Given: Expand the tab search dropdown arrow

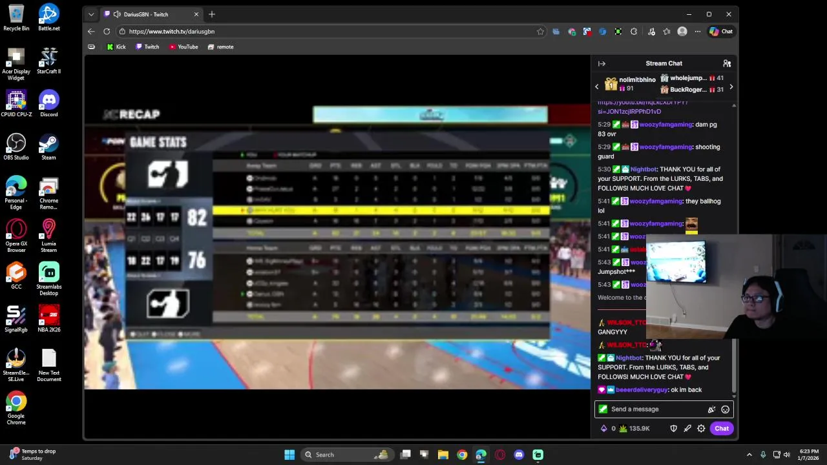Looking at the screenshot, I should click(x=91, y=14).
